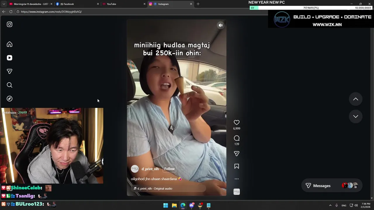Go back with browser back arrow
Image resolution: width=374 pixels, height=210 pixels.
(x=4, y=12)
